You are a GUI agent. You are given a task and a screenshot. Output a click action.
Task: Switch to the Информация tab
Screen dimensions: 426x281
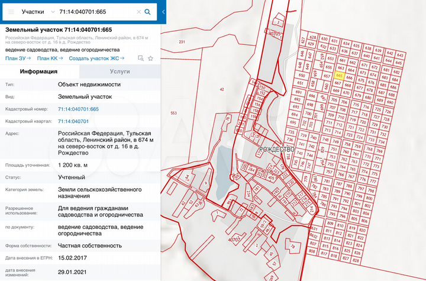tap(39, 72)
